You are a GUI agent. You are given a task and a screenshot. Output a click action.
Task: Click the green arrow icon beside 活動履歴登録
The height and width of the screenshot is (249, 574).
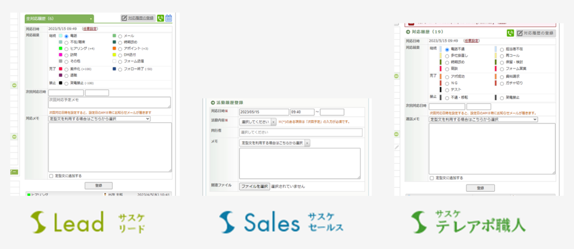click(213, 101)
